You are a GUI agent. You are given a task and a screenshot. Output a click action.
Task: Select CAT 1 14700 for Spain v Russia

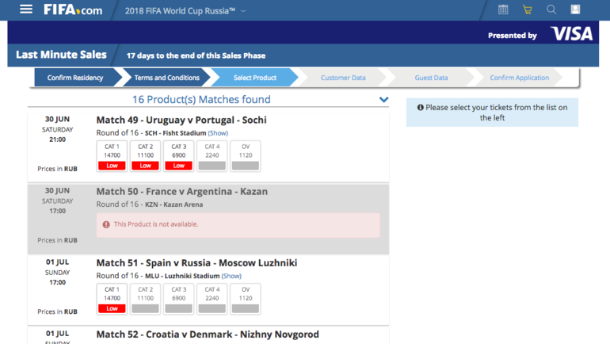click(112, 299)
